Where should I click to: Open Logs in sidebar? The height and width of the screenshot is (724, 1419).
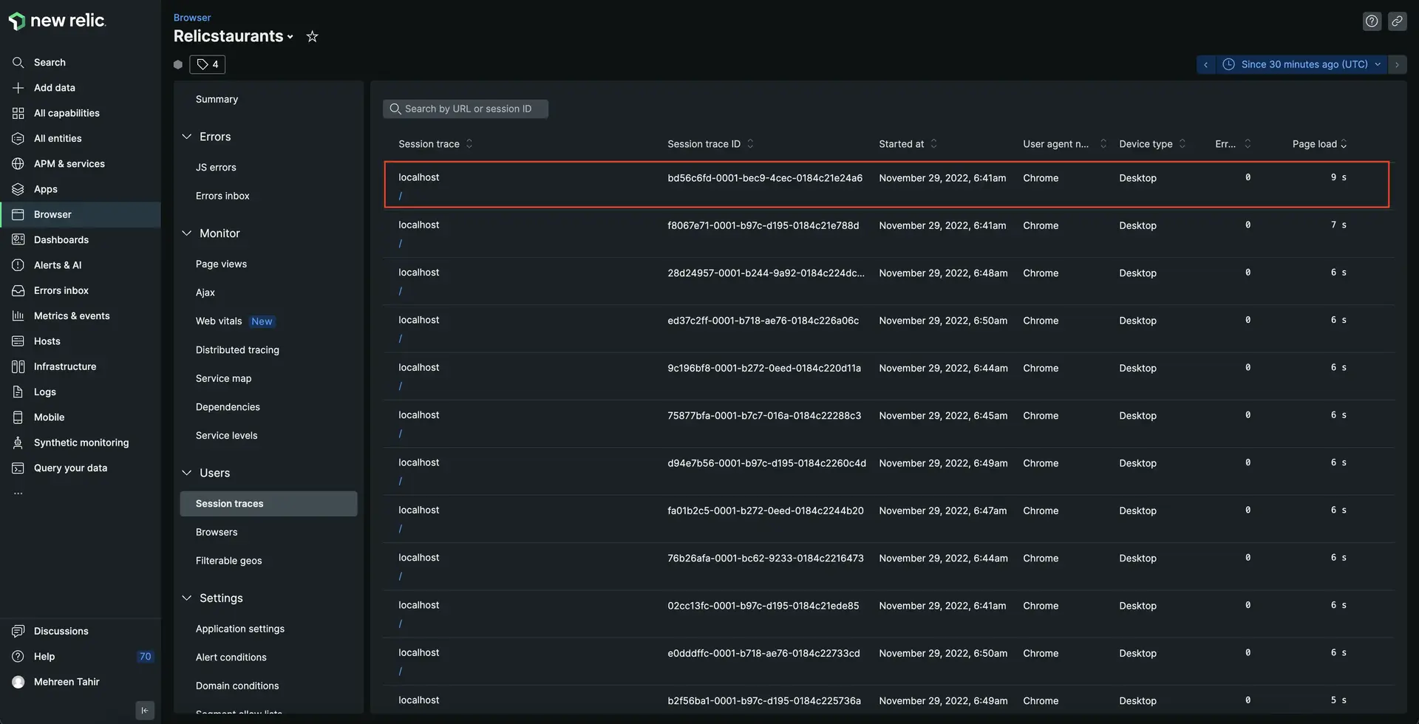tap(44, 392)
